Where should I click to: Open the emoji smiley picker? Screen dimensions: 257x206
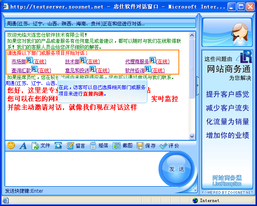[x=11, y=145]
